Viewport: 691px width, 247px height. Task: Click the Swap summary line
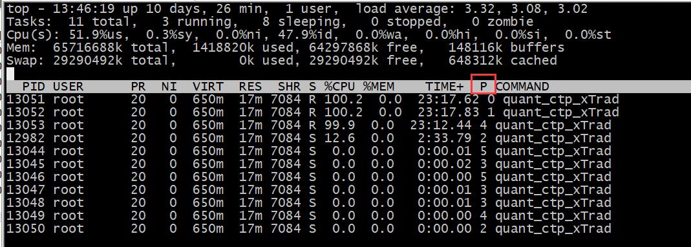point(282,60)
